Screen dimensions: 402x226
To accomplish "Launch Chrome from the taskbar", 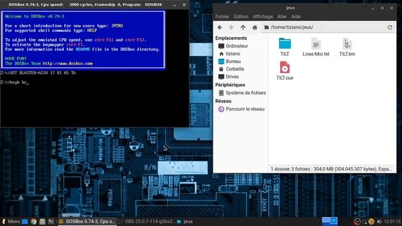I will tap(33, 222).
